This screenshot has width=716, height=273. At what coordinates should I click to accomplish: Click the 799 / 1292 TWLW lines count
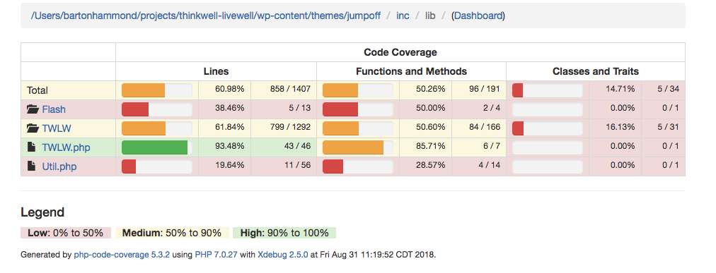[290, 128]
